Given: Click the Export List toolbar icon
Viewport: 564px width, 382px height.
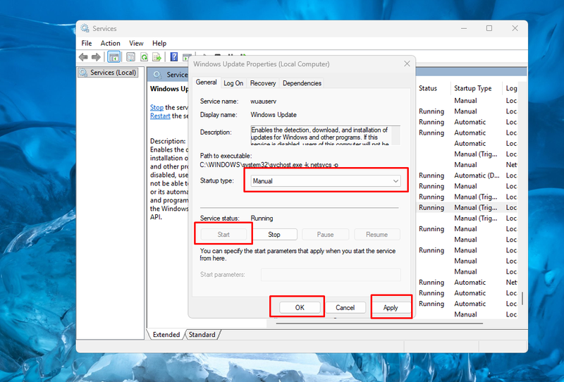Looking at the screenshot, I should click(x=157, y=57).
